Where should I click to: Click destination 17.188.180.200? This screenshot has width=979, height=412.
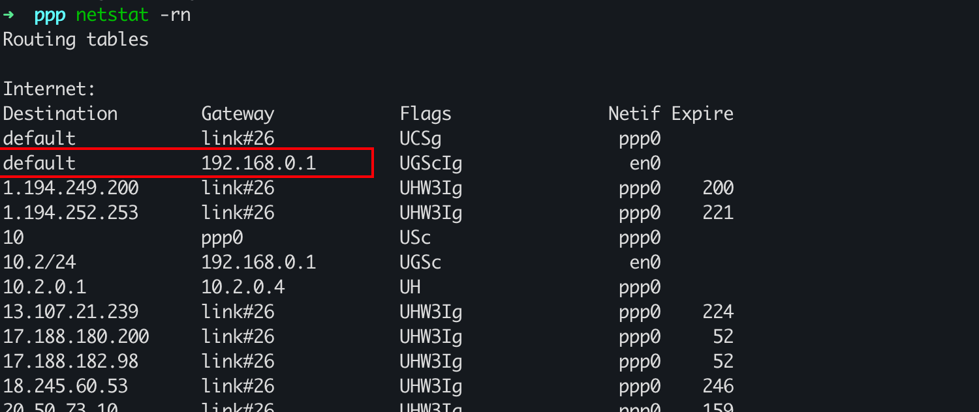click(76, 337)
